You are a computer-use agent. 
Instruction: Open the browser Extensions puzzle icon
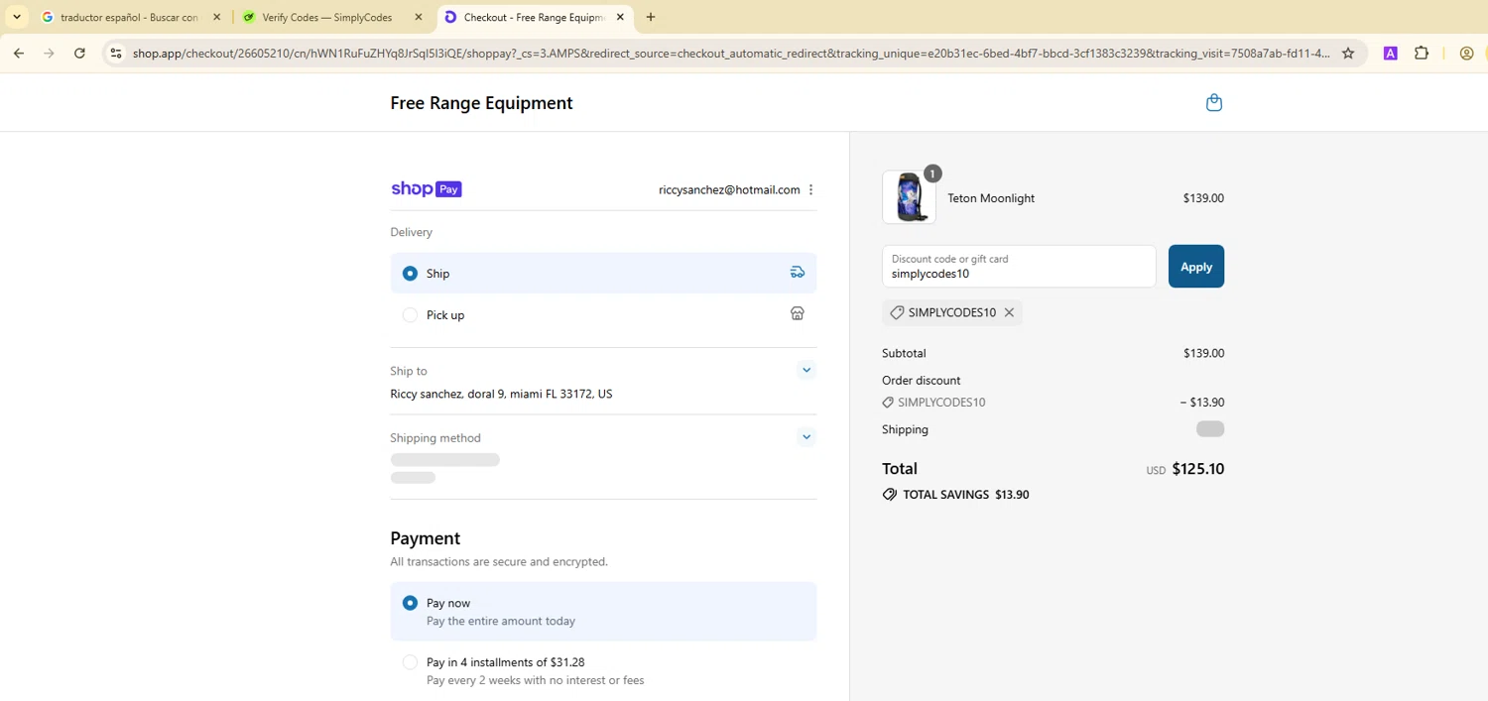coord(1422,54)
